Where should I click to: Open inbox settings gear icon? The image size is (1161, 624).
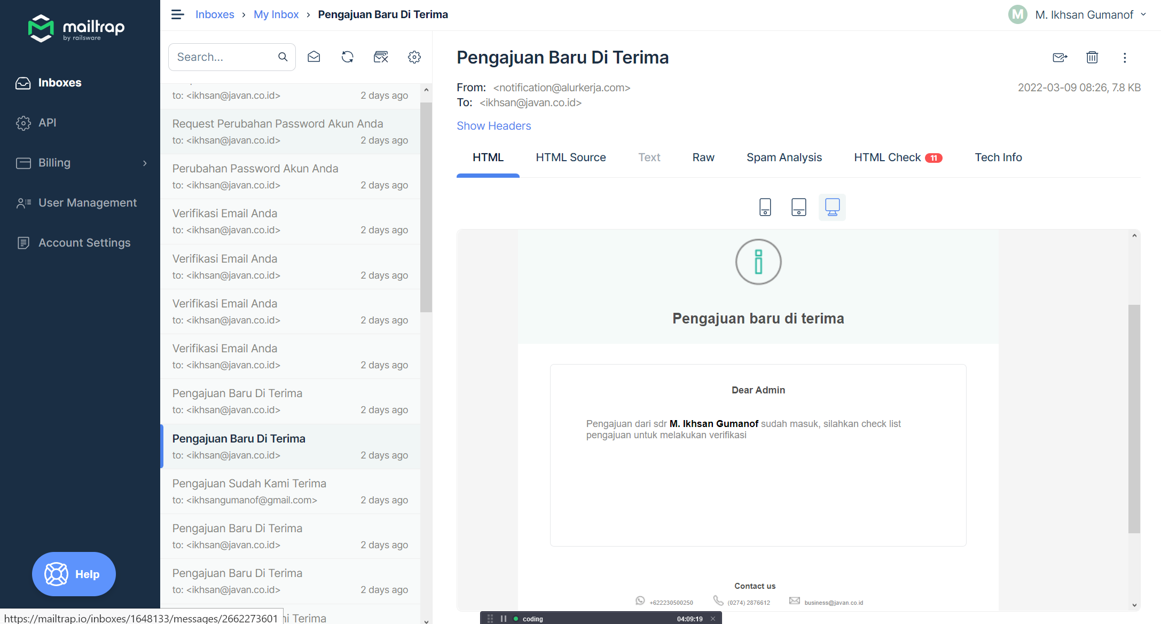414,57
